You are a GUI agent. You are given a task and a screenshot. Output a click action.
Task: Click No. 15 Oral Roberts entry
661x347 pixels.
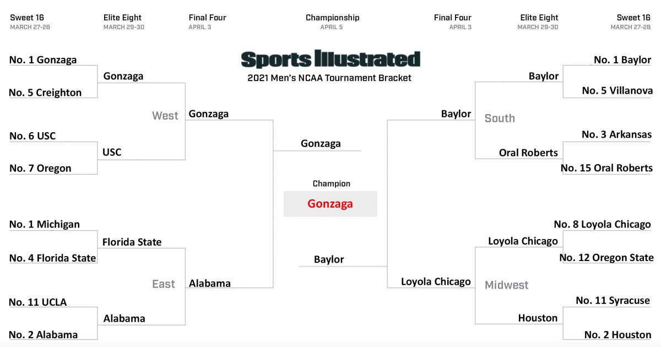[x=606, y=168]
